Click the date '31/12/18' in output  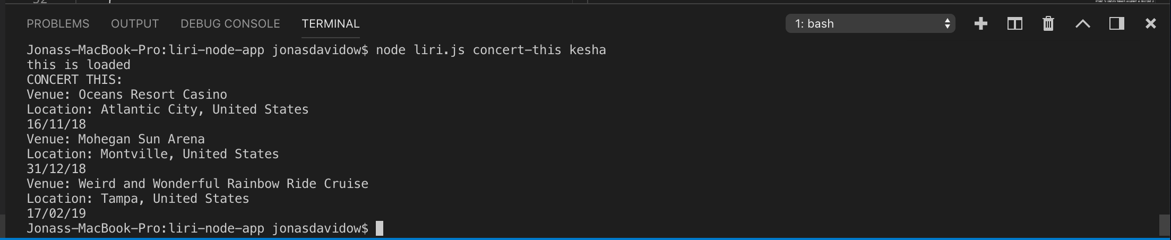click(x=56, y=169)
